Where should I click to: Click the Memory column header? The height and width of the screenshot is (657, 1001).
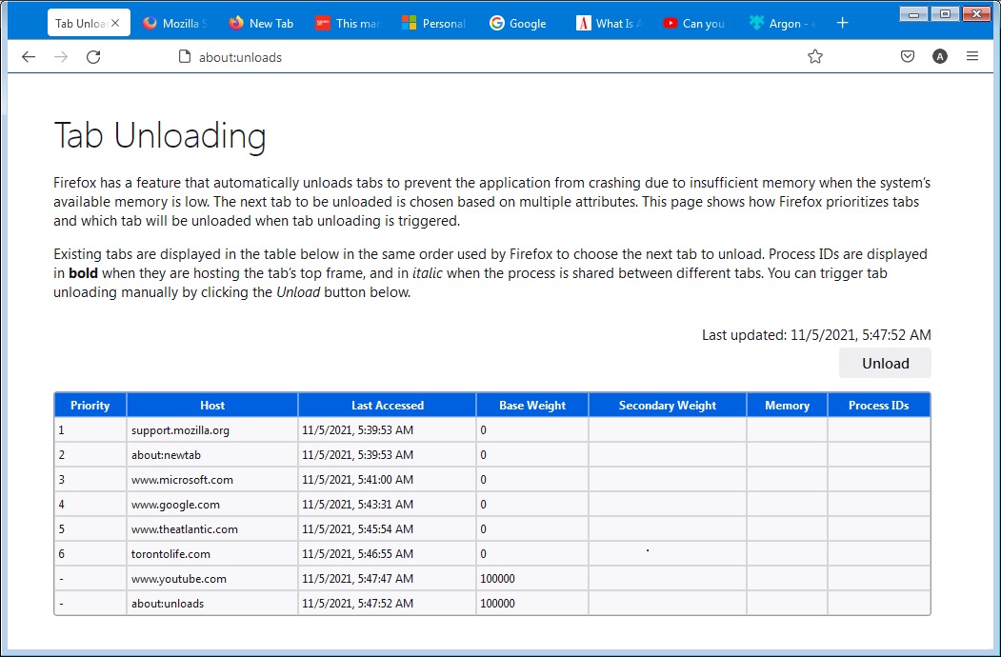[x=787, y=406]
